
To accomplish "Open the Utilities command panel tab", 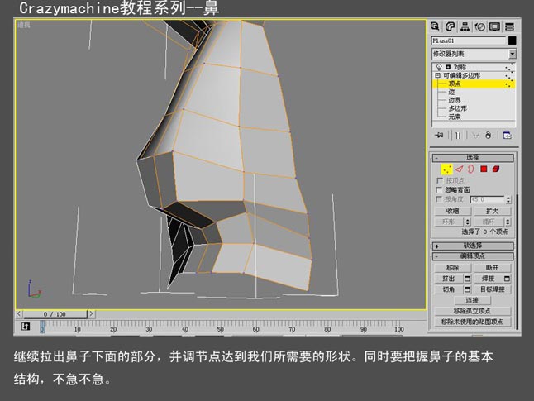I will [x=509, y=26].
